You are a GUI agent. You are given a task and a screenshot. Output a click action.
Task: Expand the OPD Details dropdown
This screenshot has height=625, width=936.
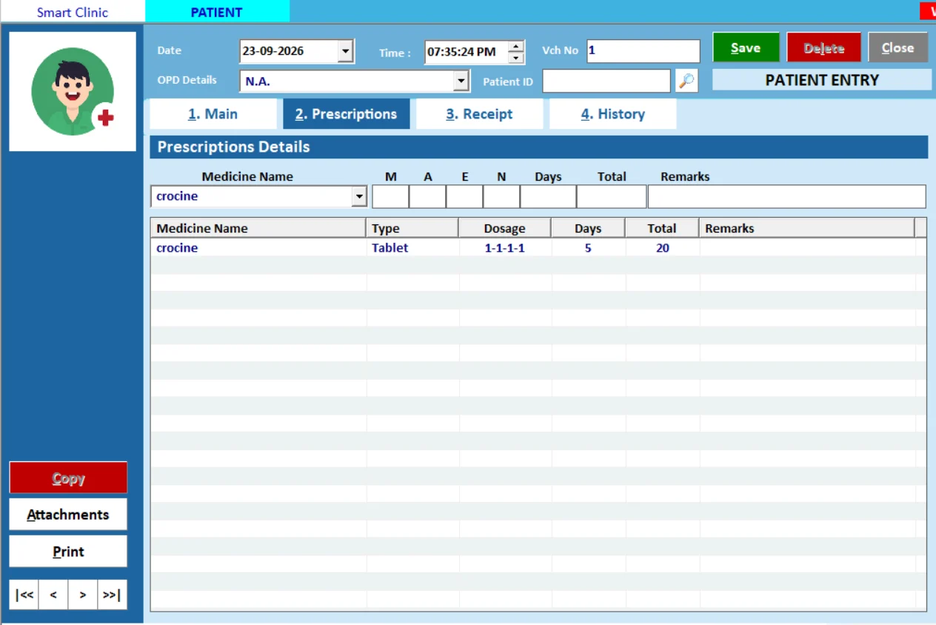461,81
